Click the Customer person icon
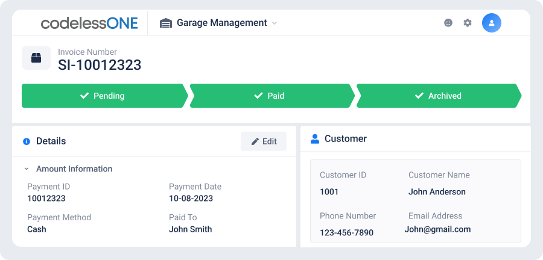The height and width of the screenshot is (260, 543). (315, 139)
